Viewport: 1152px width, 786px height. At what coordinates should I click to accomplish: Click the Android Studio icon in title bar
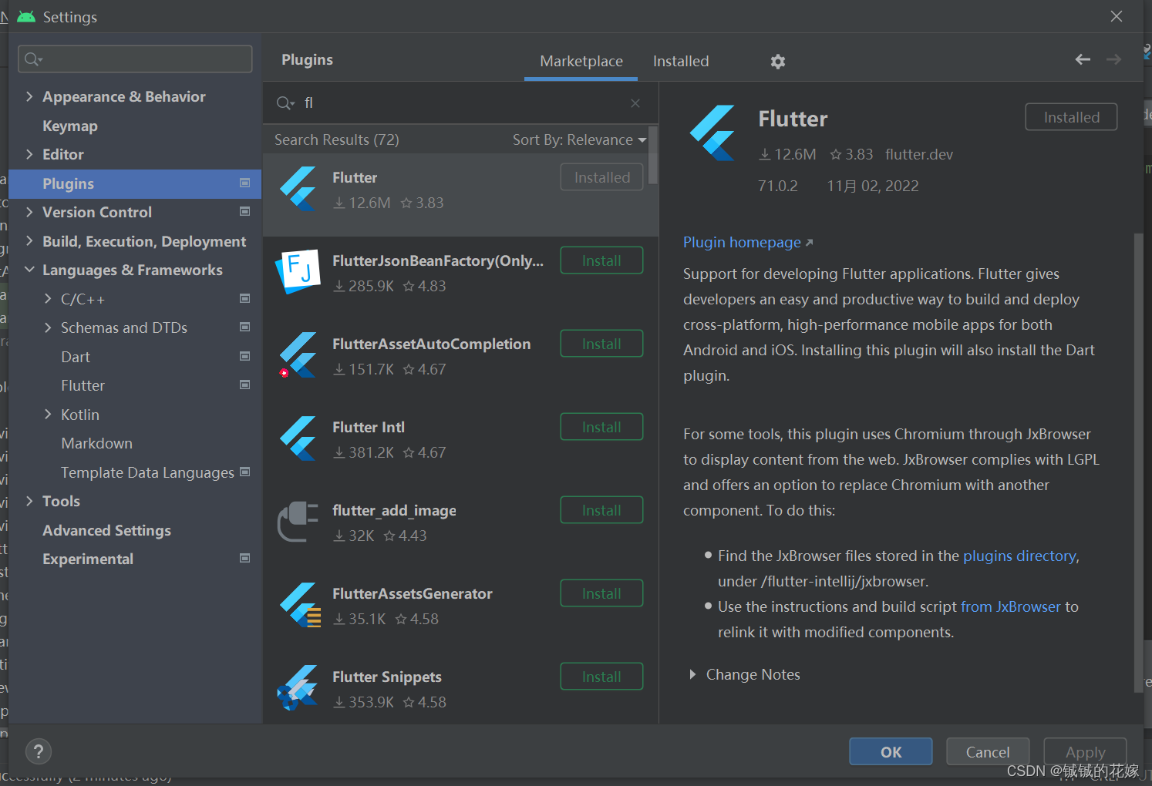(26, 17)
